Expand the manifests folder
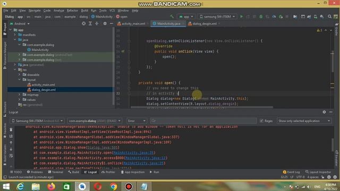 pyautogui.click(x=15, y=34)
